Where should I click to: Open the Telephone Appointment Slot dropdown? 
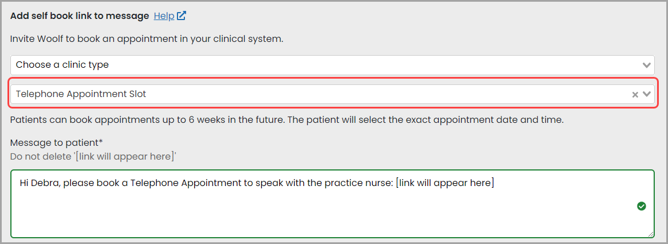(x=333, y=94)
